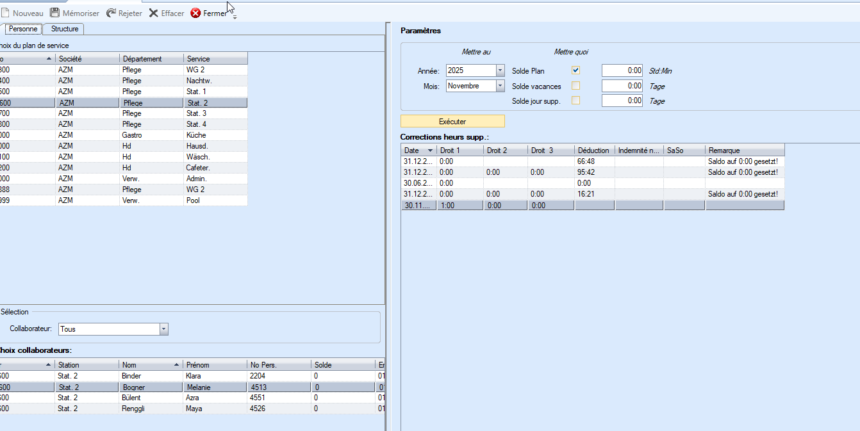Sort collaborators by Nom column arrow
The height and width of the screenshot is (431, 860).
tap(176, 365)
